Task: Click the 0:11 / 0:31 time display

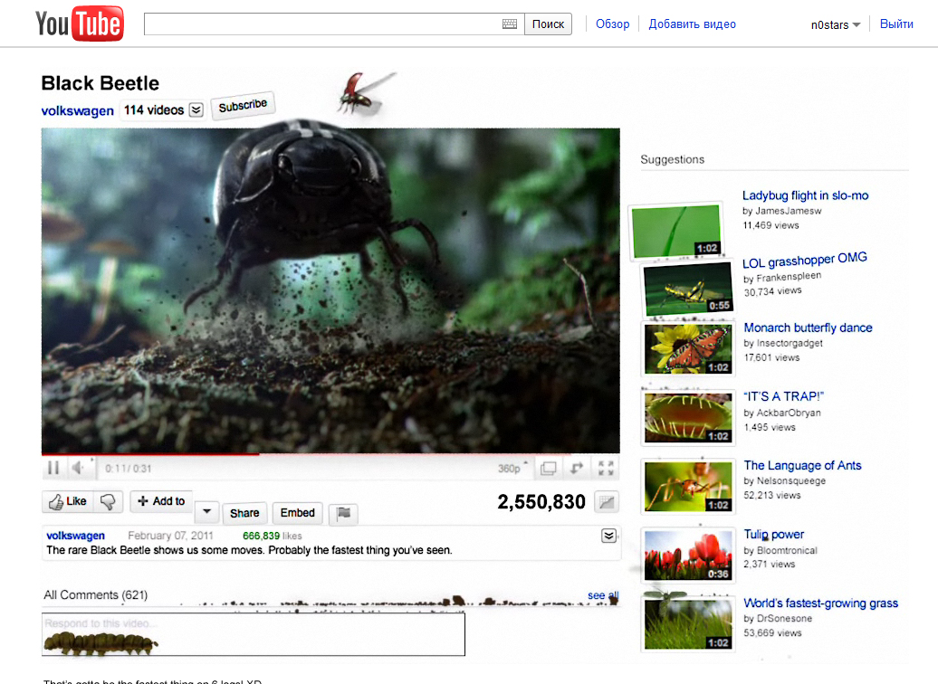Action: point(128,468)
